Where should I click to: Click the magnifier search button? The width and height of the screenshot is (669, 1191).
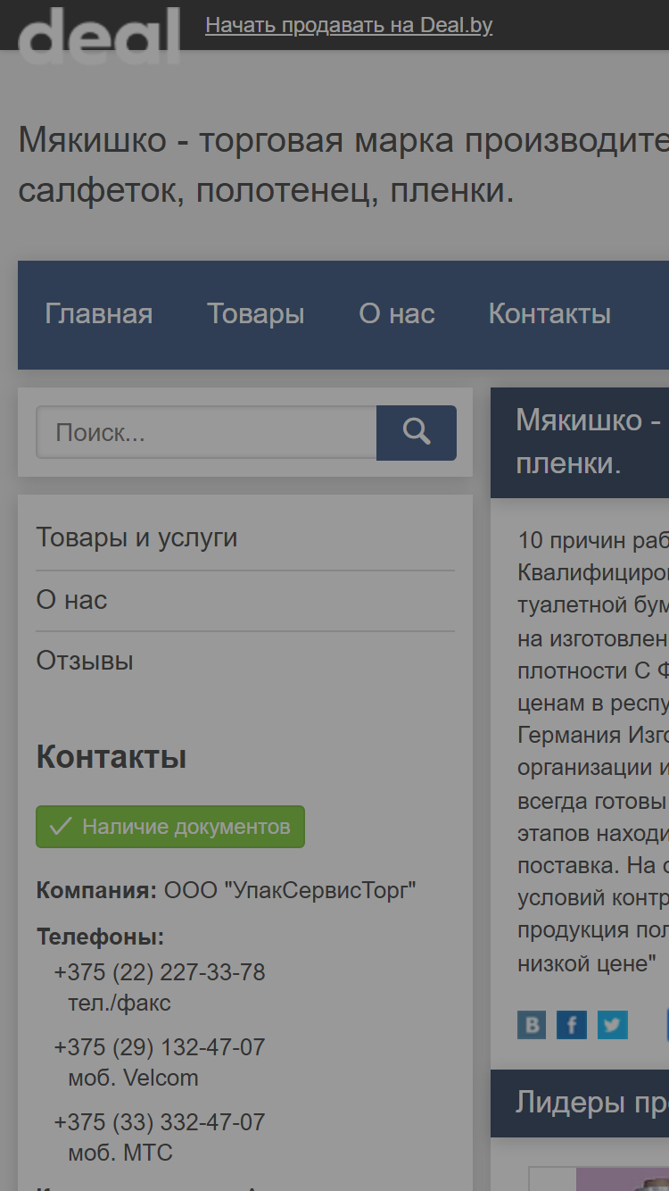(x=417, y=433)
